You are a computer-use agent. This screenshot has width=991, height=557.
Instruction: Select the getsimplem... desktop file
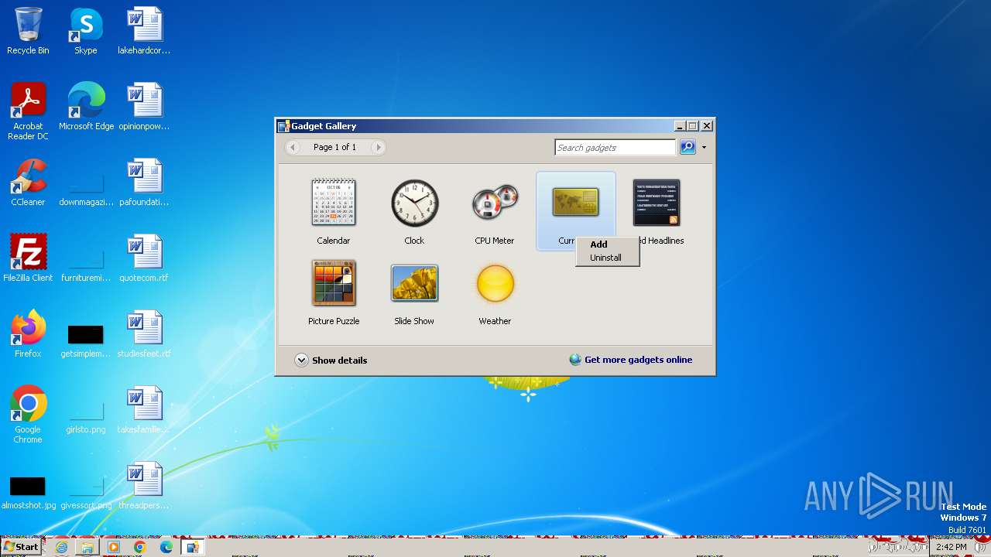(86, 340)
